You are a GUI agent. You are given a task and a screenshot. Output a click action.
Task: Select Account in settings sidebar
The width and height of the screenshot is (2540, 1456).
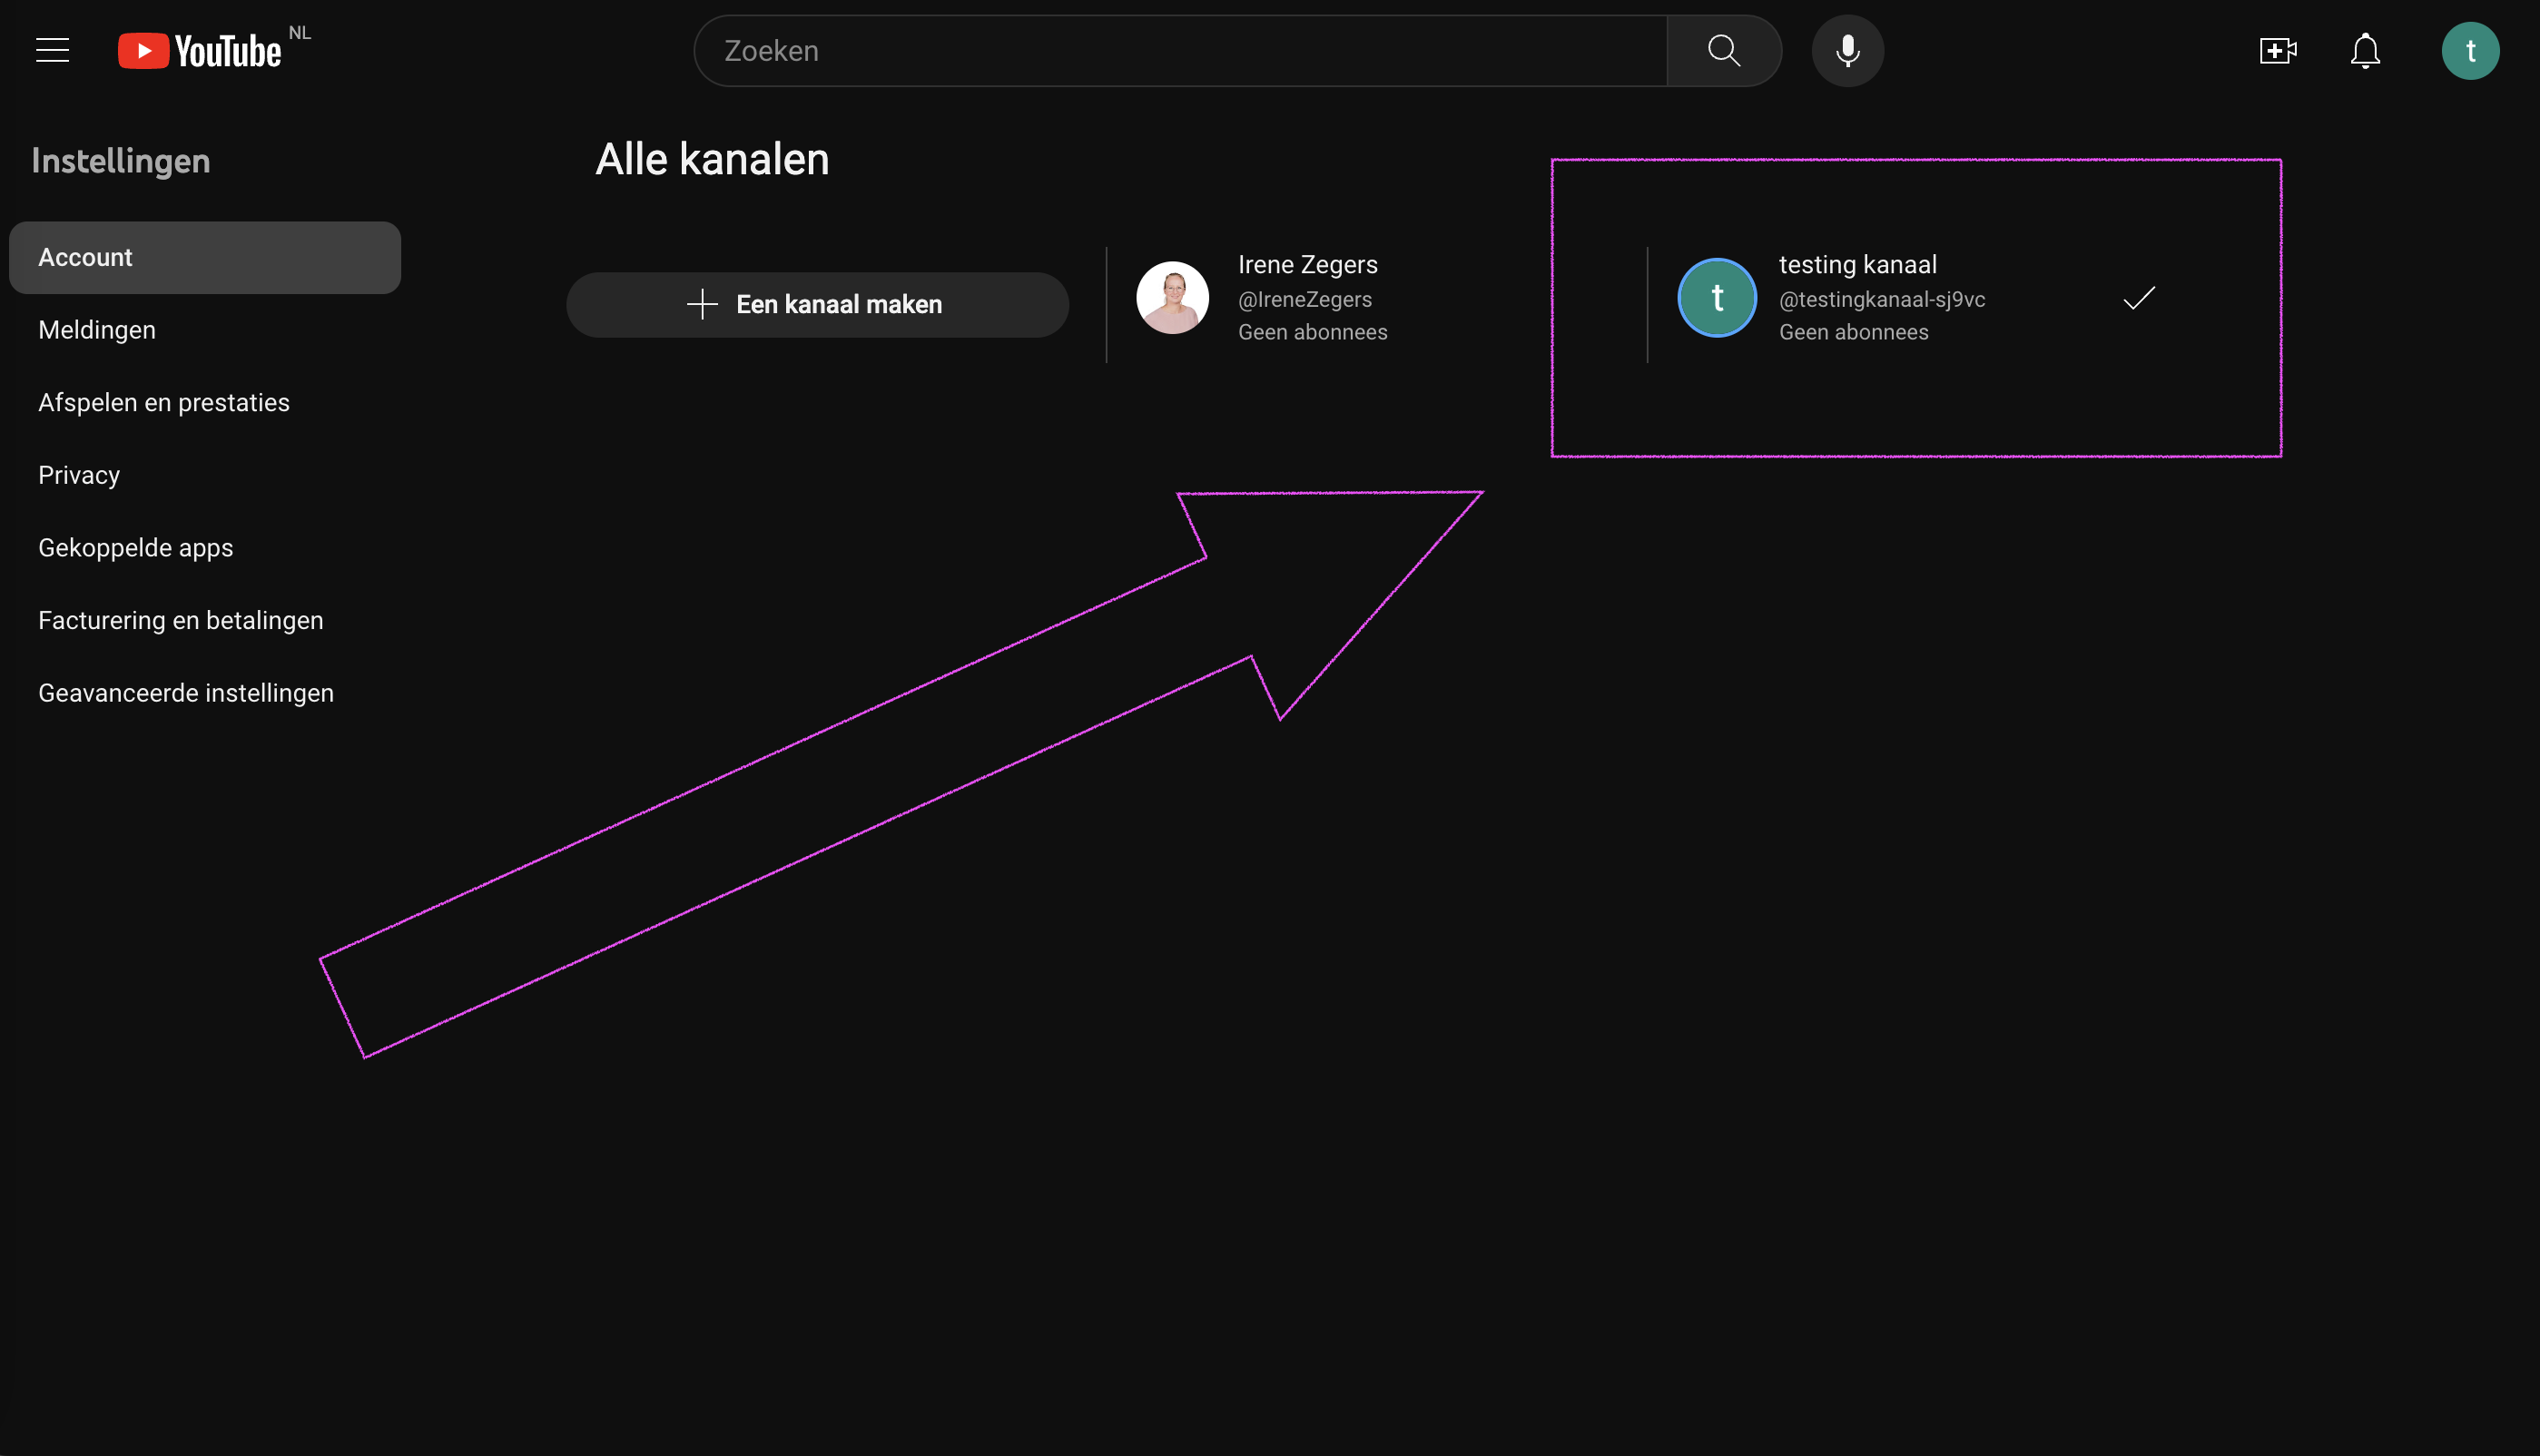205,257
